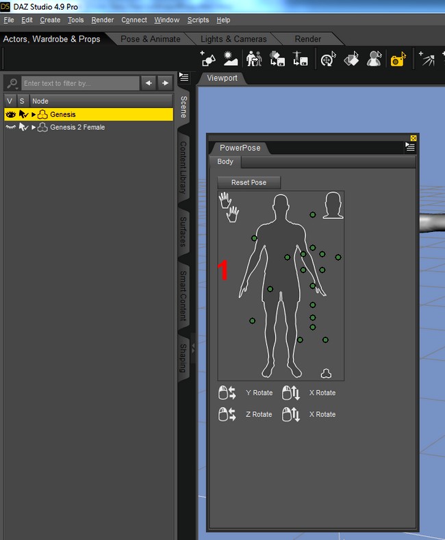Image resolution: width=445 pixels, height=540 pixels.
Task: Expand the Genesis node tree
Action: coord(34,114)
